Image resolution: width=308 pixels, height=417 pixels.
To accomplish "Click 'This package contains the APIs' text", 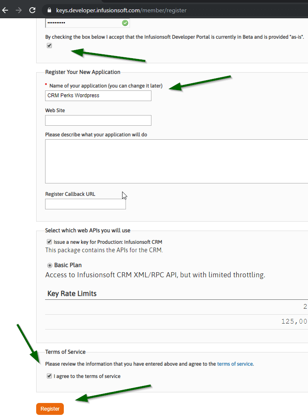I will 104,250.
